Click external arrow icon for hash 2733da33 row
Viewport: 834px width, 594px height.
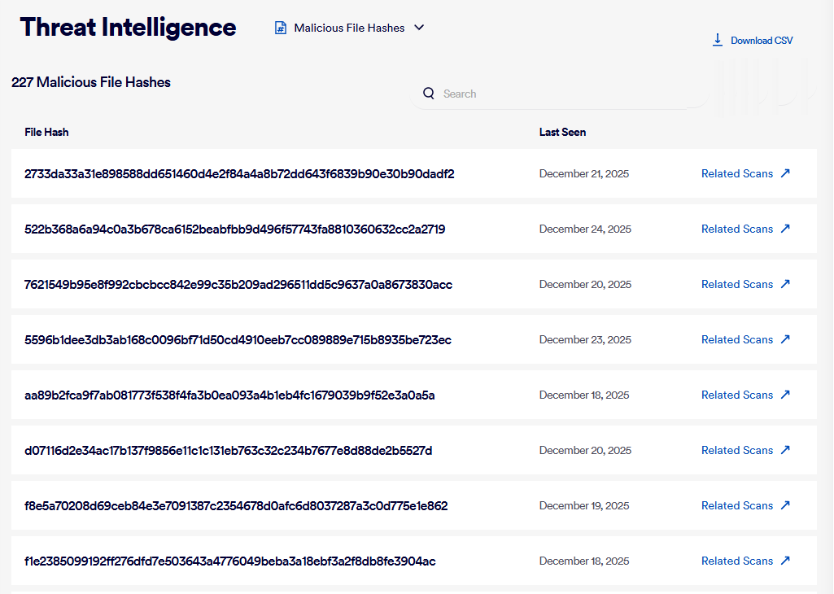(785, 173)
